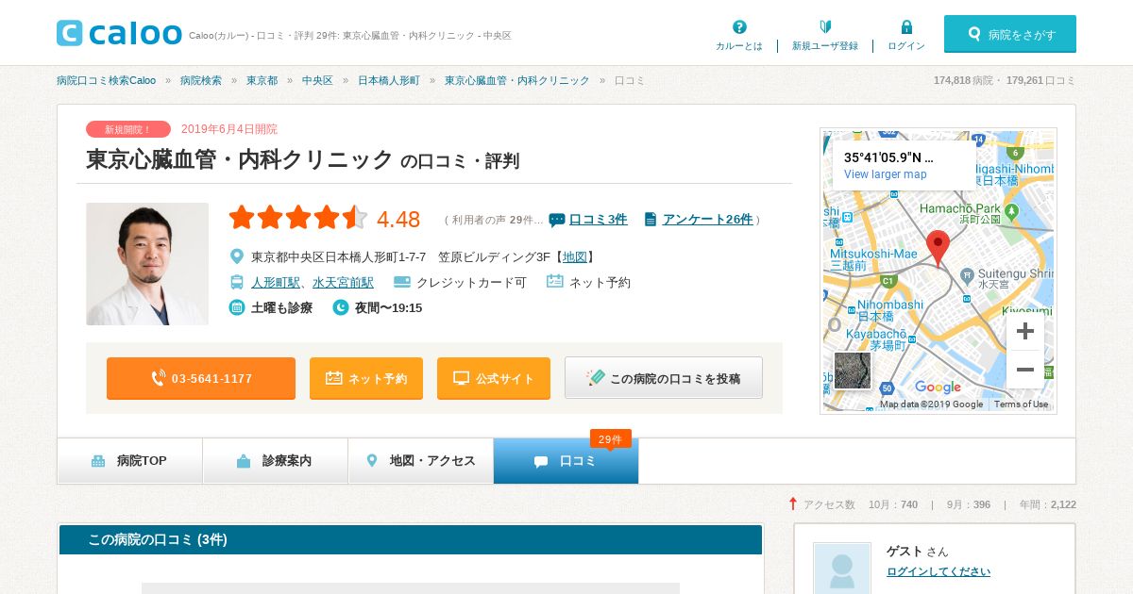Click the 新規開院！ badge

click(x=128, y=129)
